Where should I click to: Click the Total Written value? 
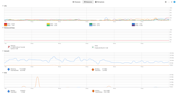pos(107,92)
